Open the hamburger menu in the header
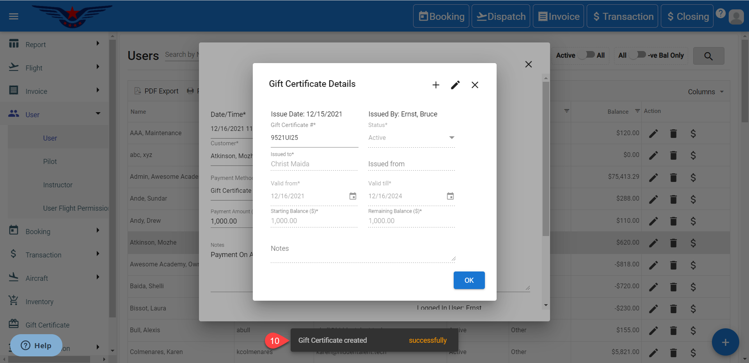749x363 pixels. (x=14, y=16)
